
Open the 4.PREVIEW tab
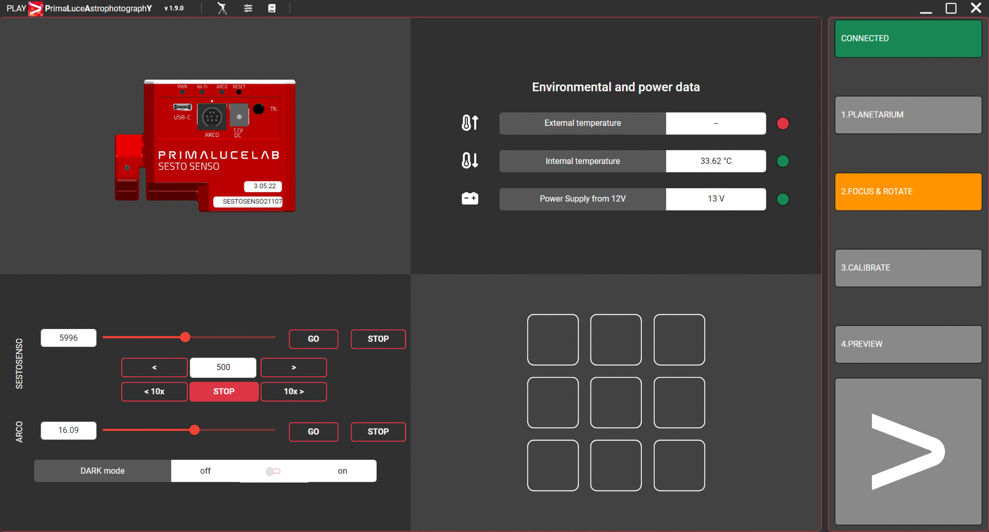(x=908, y=344)
